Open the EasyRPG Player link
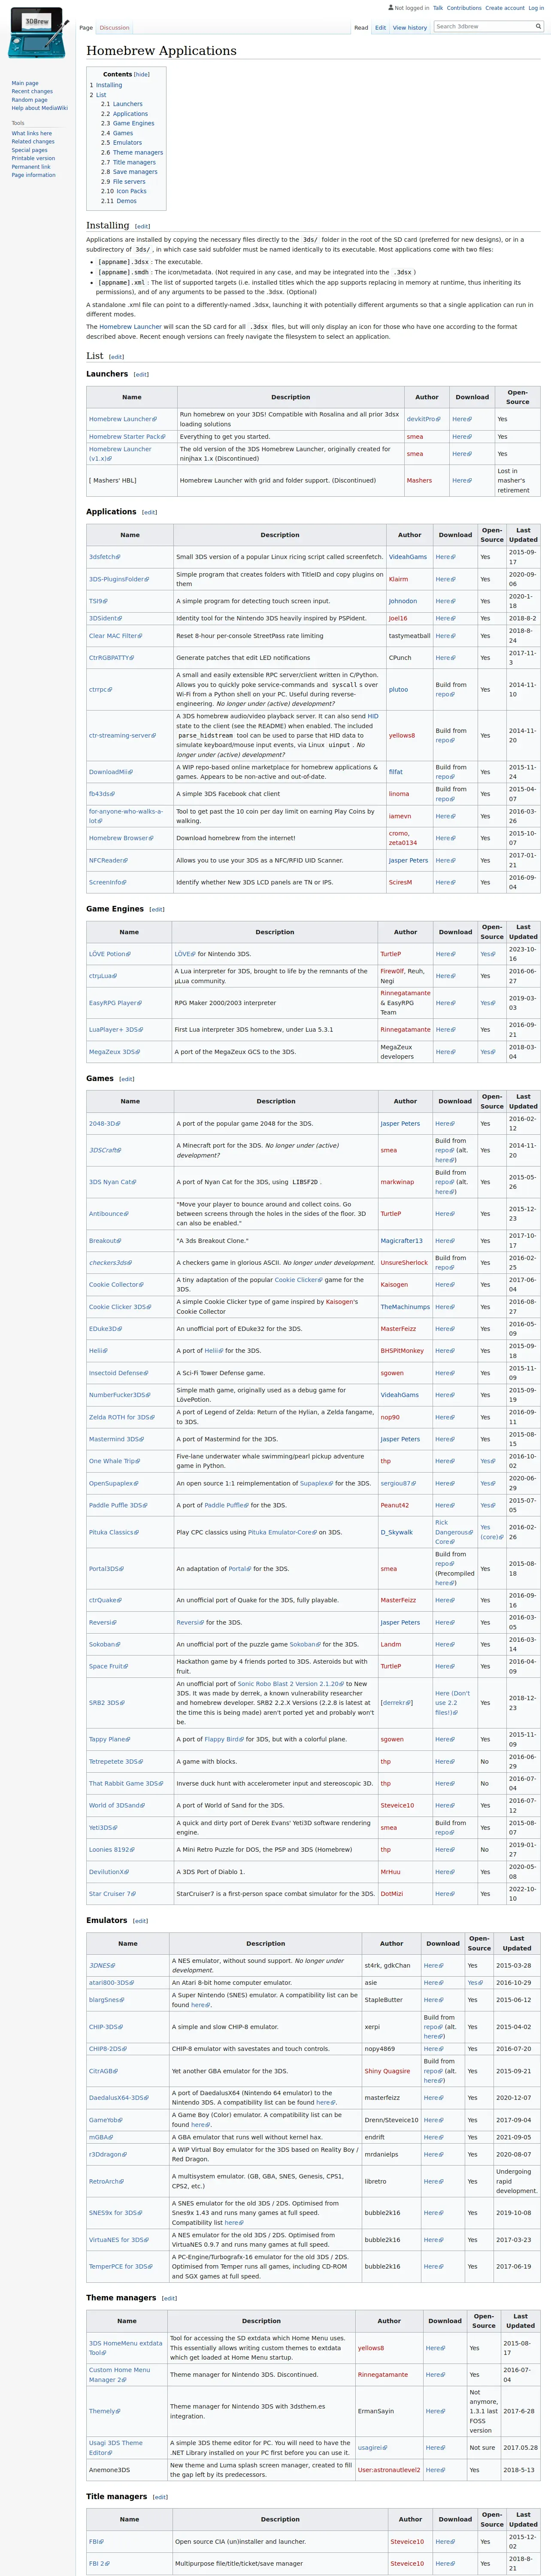551x2576 pixels. (114, 1003)
